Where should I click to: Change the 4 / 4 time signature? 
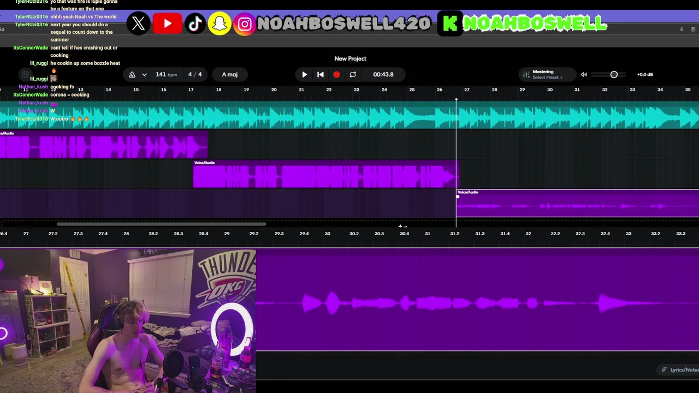pos(195,74)
